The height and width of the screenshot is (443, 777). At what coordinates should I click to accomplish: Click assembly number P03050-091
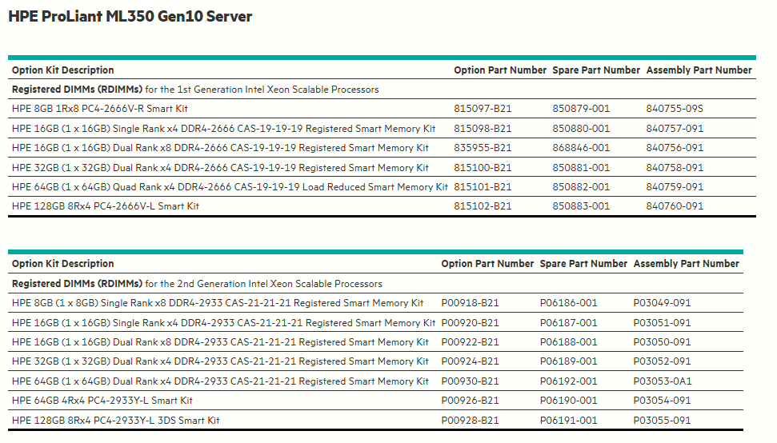coord(662,342)
